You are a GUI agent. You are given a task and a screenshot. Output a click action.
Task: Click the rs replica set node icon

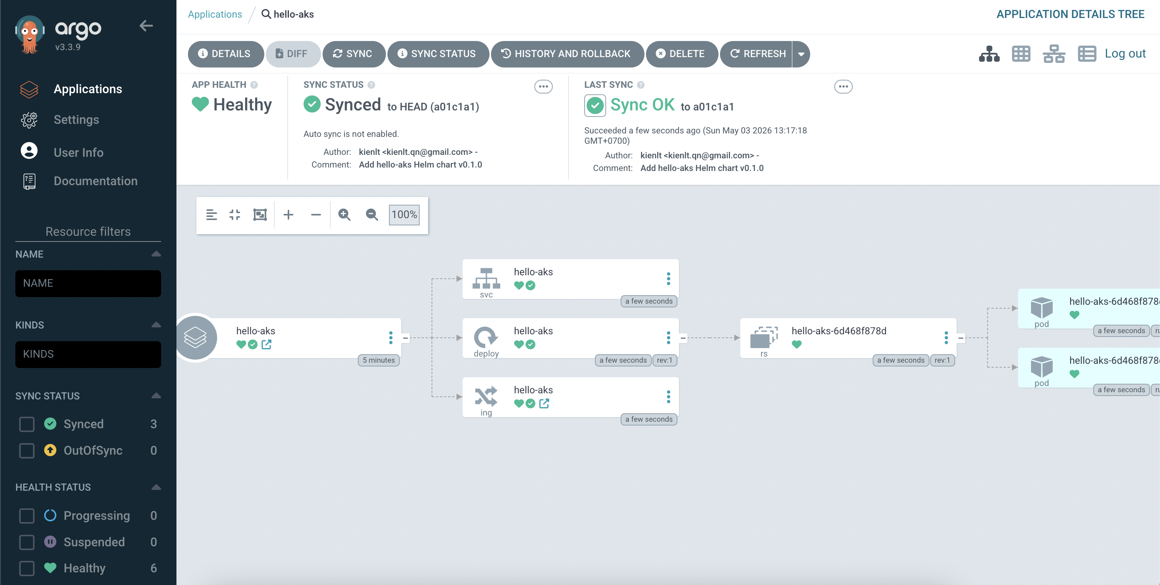[x=764, y=337]
